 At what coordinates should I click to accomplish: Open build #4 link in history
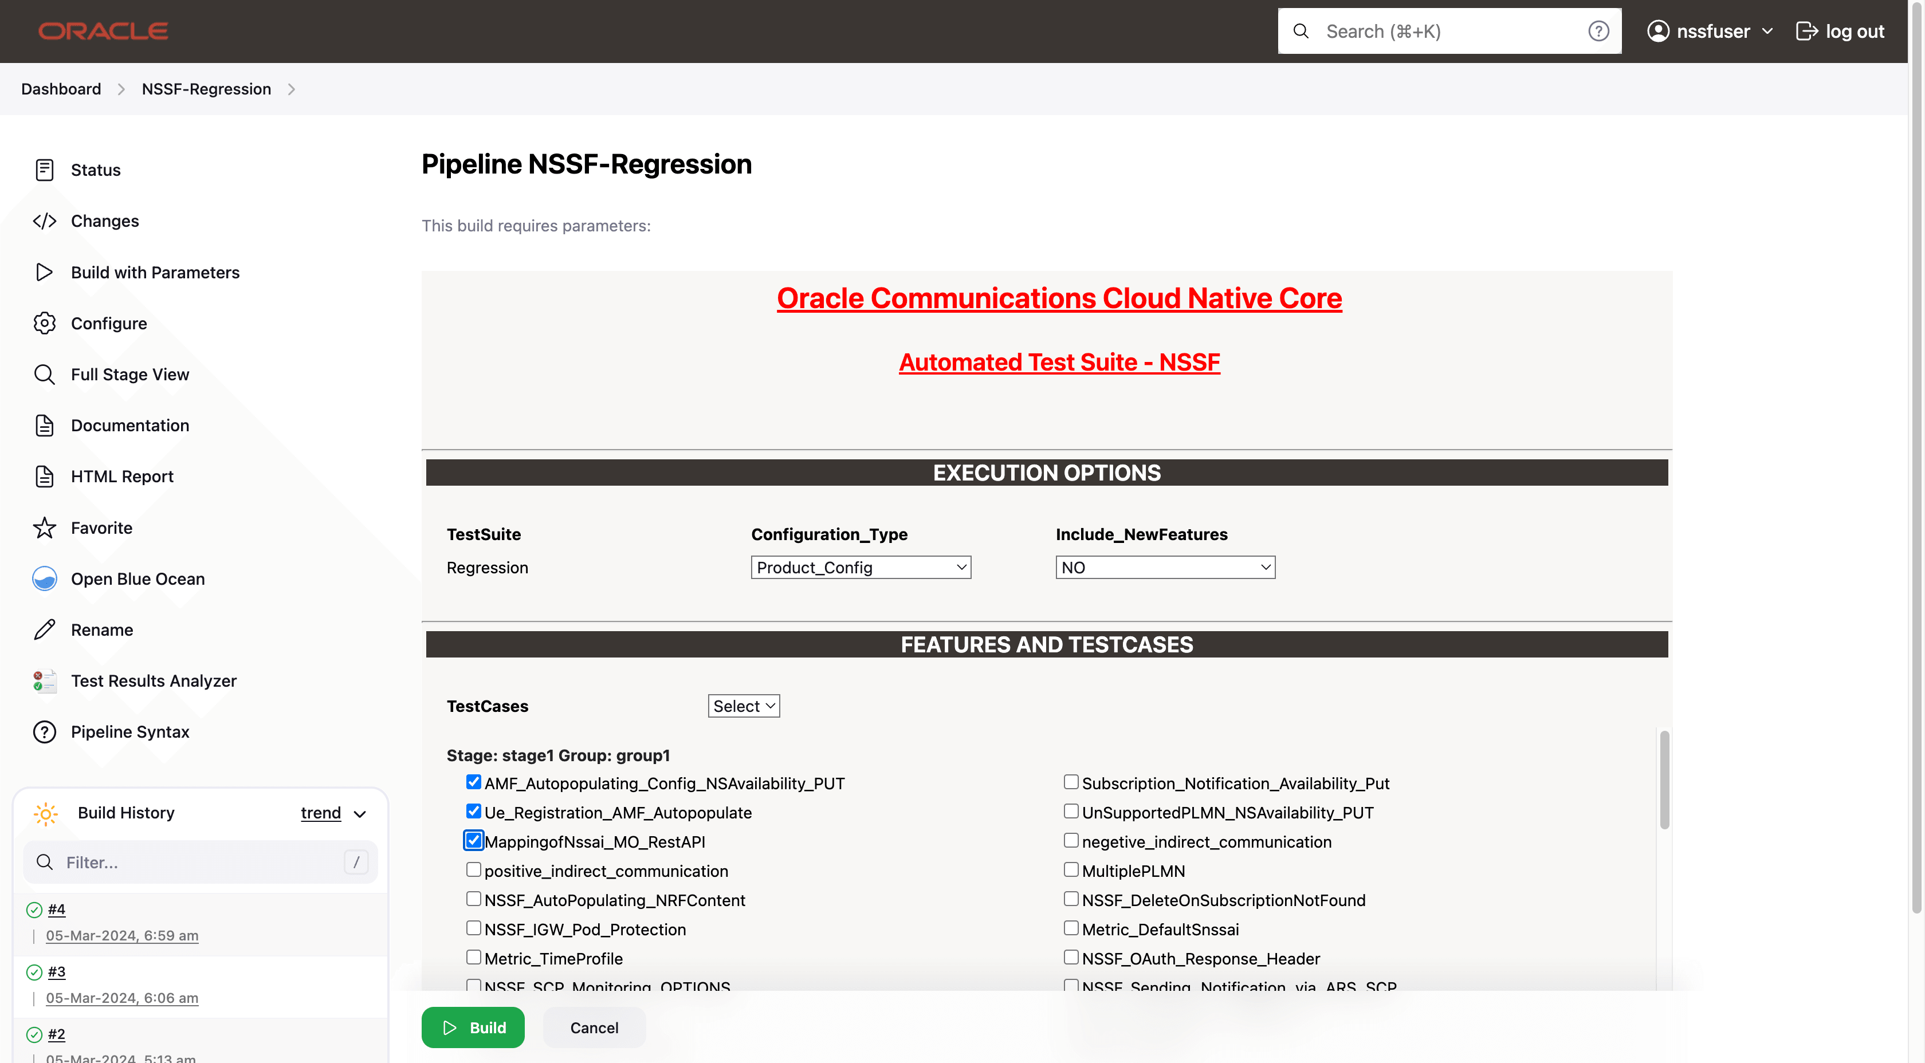(x=56, y=909)
